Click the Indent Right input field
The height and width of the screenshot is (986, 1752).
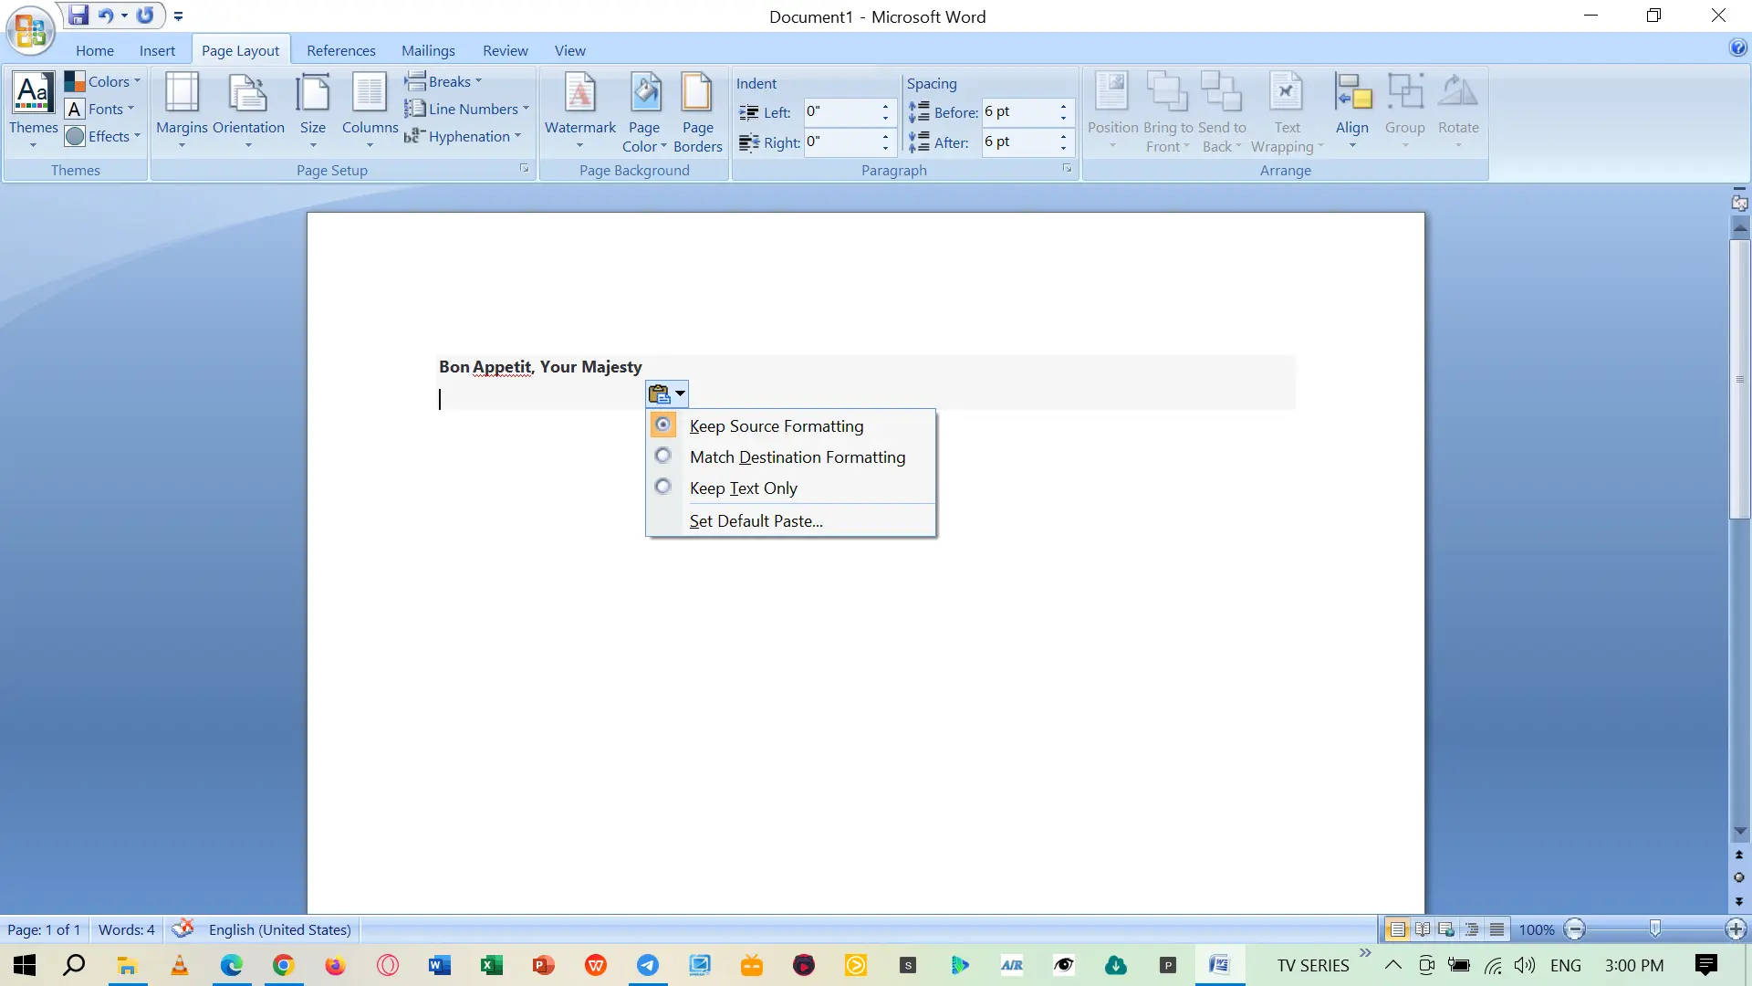[x=840, y=142]
